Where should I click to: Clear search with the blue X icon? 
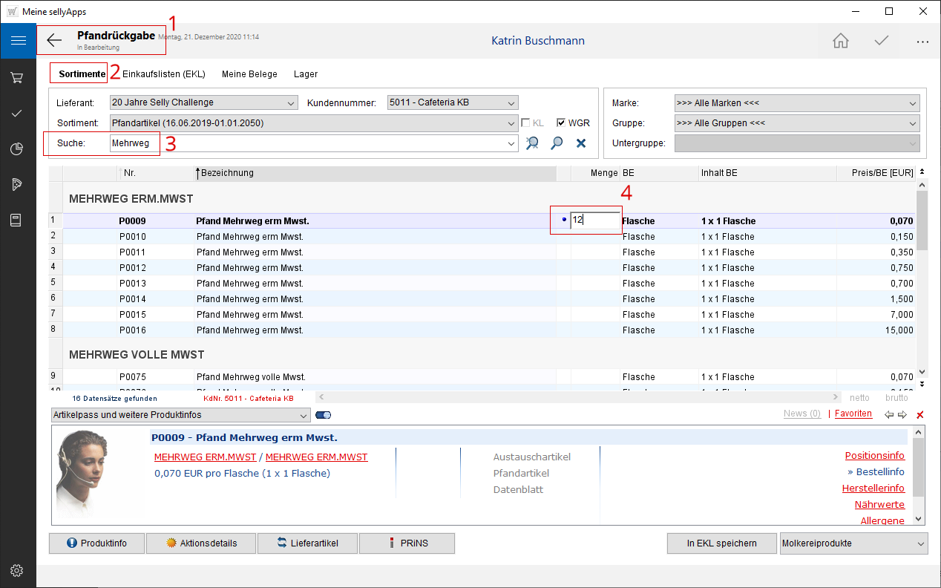tap(581, 143)
